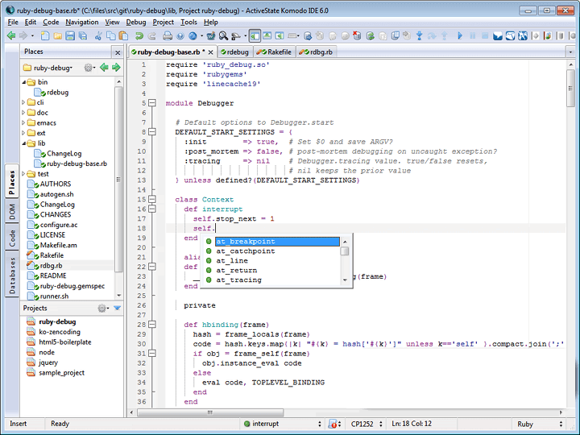Image resolution: width=580 pixels, height=435 pixels.
Task: Toggle the left pane with the toolbar icon
Action: pyautogui.click(x=255, y=36)
